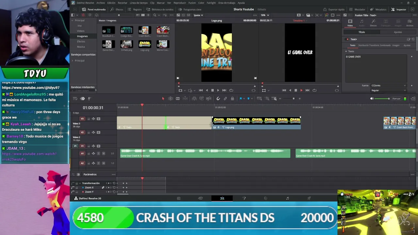The image size is (418, 235).
Task: Open the Media page icon at bottom
Action: tap(179, 198)
